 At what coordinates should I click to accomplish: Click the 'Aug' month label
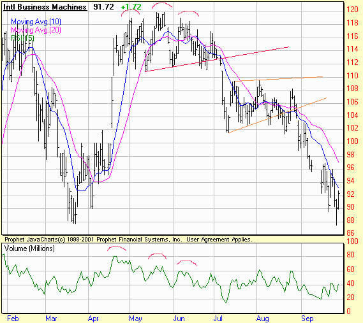[263, 319]
